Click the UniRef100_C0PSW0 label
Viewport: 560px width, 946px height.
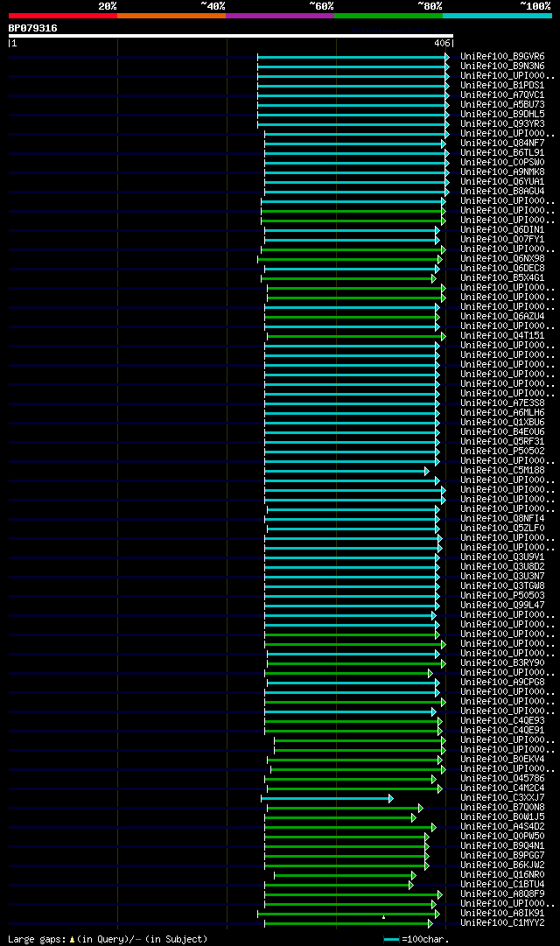[502, 163]
